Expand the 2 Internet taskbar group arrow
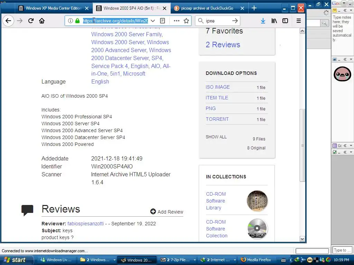The width and height of the screenshot is (354, 265). [235, 260]
